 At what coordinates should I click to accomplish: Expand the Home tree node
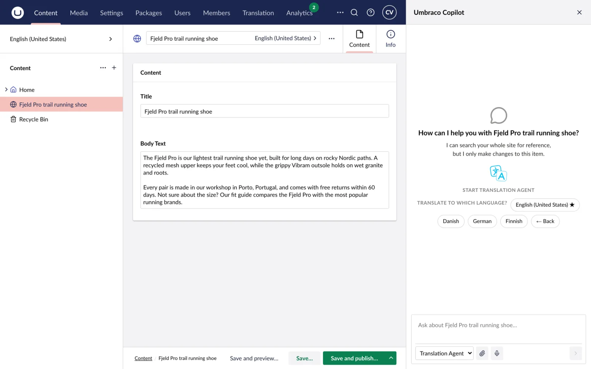coord(6,90)
